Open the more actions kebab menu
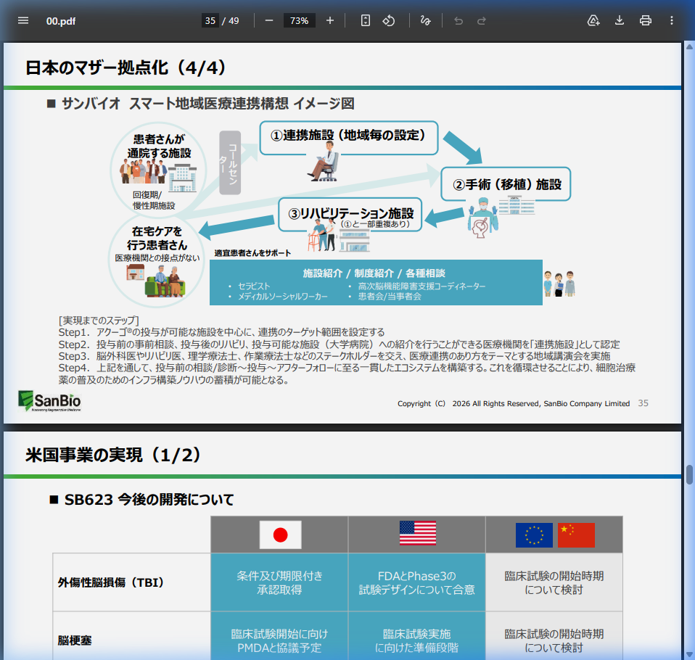This screenshot has height=660, width=695. (x=672, y=21)
